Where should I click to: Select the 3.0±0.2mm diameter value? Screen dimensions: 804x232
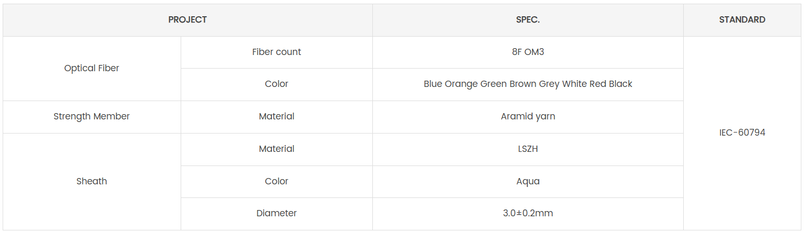pyautogui.click(x=528, y=213)
